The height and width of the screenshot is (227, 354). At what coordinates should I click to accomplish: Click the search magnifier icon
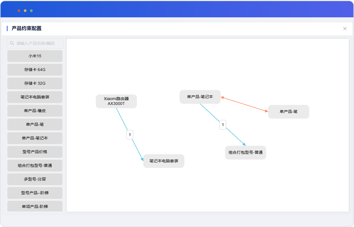point(12,43)
